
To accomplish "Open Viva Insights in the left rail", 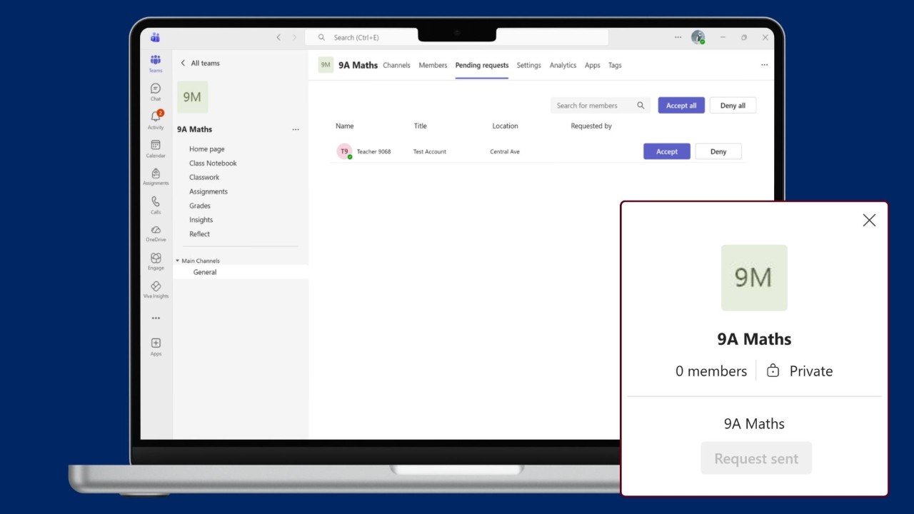I will [x=155, y=289].
